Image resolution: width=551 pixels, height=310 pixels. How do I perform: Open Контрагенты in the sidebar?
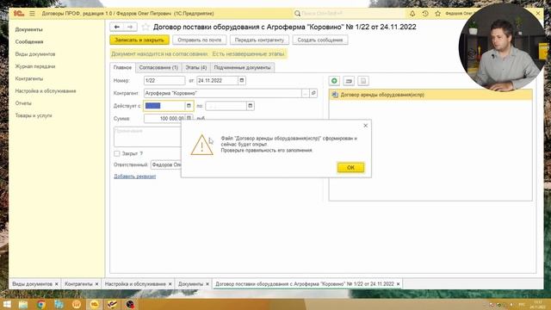29,78
